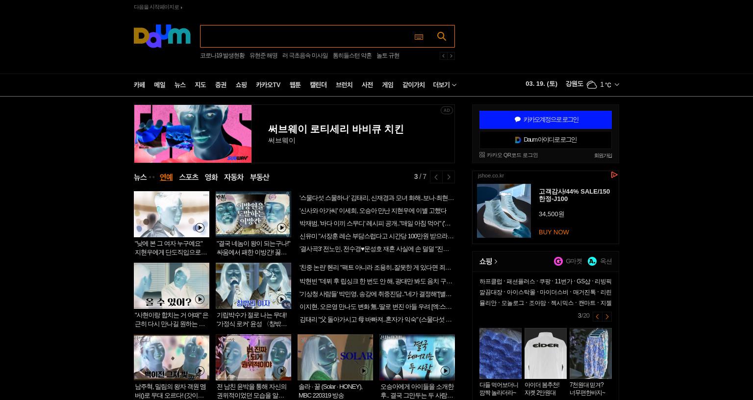
Task: Click 회원가입 sign-up link
Action: [603, 155]
